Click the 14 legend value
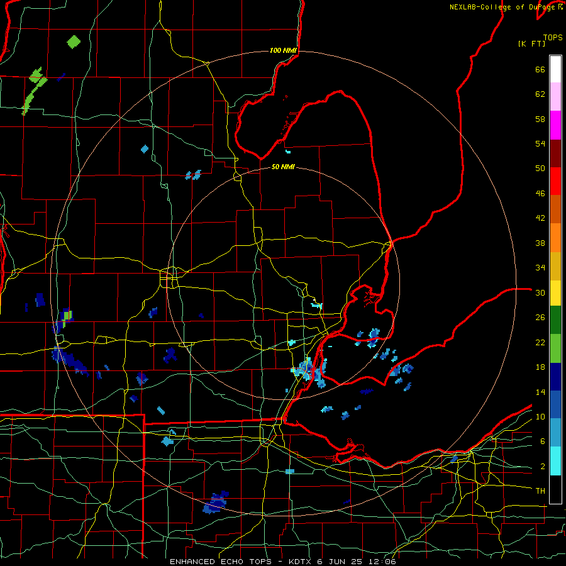The image size is (566, 566). (540, 392)
